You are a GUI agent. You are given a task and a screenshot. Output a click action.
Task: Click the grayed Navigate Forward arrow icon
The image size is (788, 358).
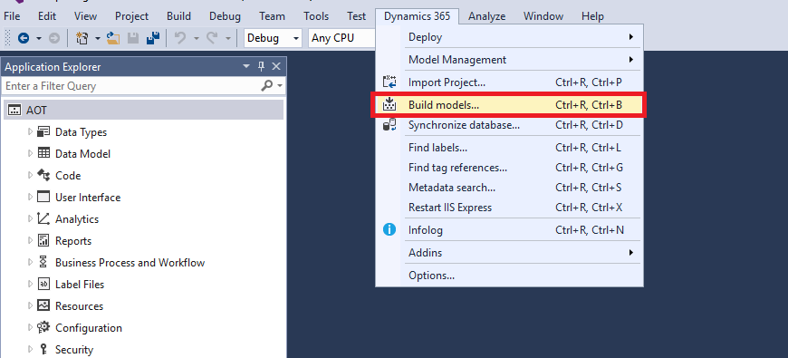click(x=54, y=38)
